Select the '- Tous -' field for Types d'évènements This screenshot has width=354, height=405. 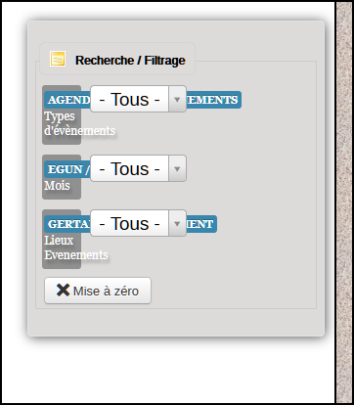coord(138,99)
